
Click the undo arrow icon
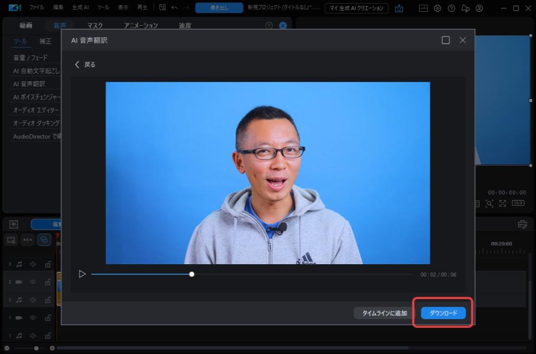pos(175,7)
